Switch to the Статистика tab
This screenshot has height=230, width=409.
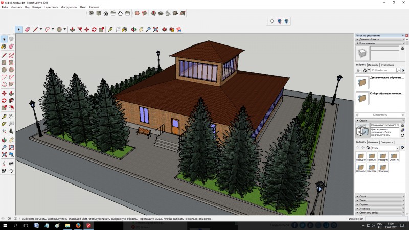click(x=388, y=65)
